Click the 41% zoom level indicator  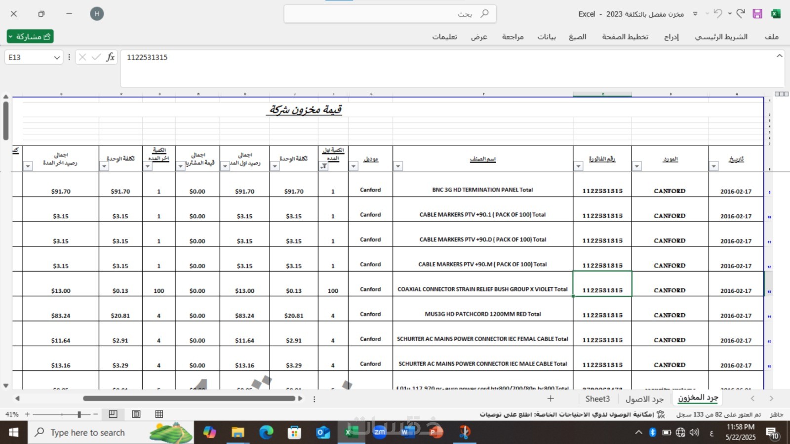coord(12,414)
